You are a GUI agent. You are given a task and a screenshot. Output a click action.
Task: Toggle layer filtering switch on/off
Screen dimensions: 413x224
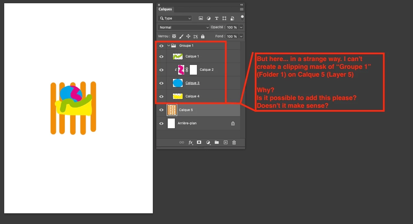click(242, 18)
